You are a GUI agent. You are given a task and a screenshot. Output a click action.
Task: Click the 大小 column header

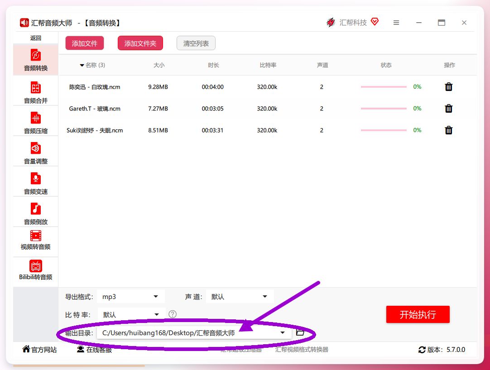click(x=159, y=65)
